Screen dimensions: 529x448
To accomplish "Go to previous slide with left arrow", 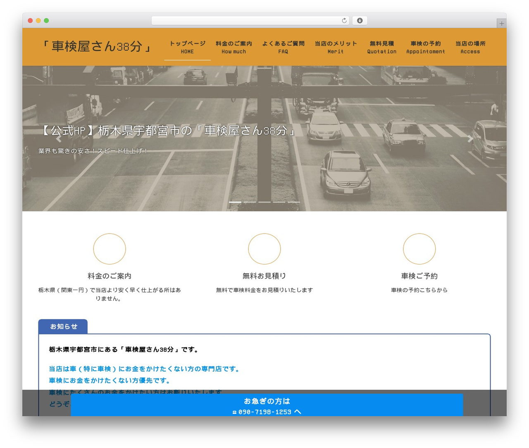I will click(59, 139).
